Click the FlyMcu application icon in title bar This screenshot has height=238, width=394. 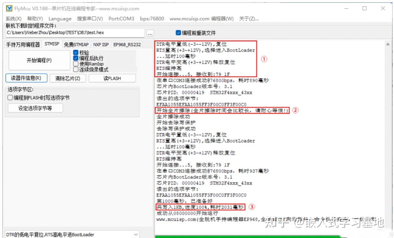coord(9,8)
